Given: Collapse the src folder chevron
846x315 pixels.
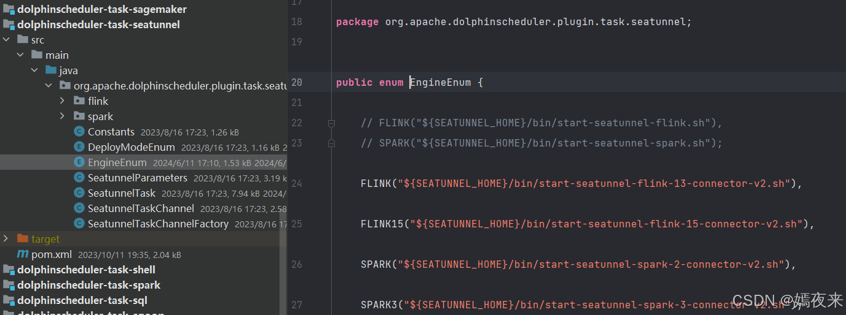Looking at the screenshot, I should pyautogui.click(x=6, y=40).
